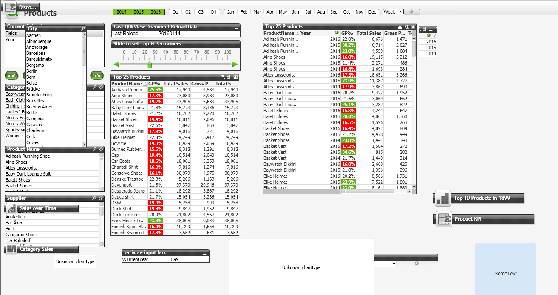Open the search magnifier in the City listbox
Viewport: 558px width, 295px height.
click(x=83, y=28)
